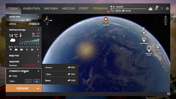The width and height of the screenshot is (176, 99).
Task: Click the experience progress bar under AlexSoft
Action: [128, 9]
